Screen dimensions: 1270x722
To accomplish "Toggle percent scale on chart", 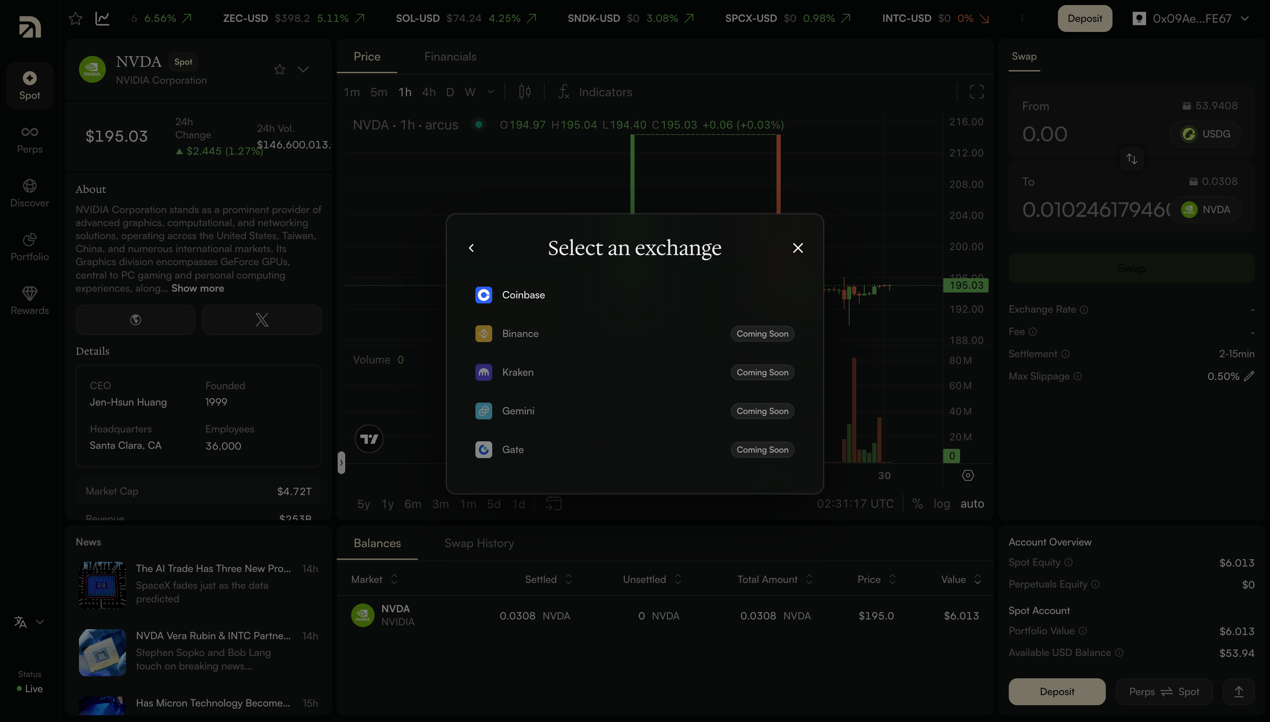I will tap(918, 504).
